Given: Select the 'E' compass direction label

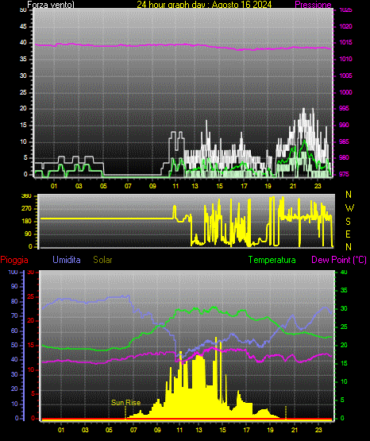Looking at the screenshot, I should tap(348, 234).
